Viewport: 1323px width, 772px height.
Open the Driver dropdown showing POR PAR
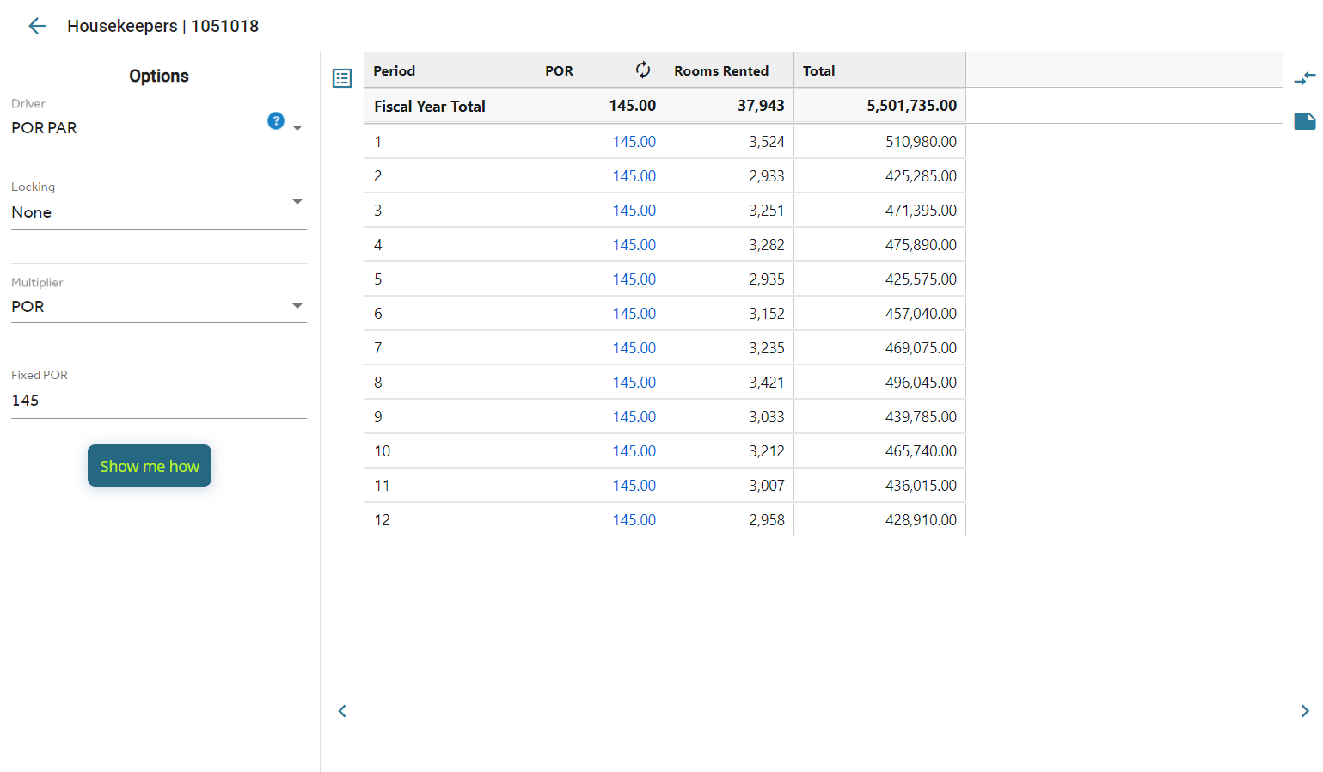pyautogui.click(x=158, y=128)
